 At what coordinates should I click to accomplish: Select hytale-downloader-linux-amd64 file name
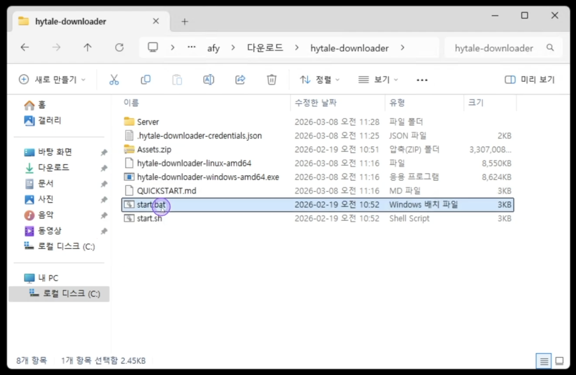point(194,163)
